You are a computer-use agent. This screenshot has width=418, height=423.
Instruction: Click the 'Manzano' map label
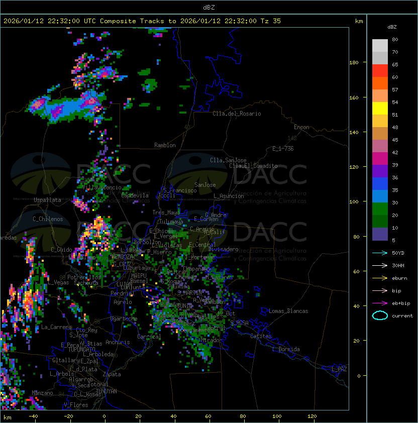click(x=42, y=393)
